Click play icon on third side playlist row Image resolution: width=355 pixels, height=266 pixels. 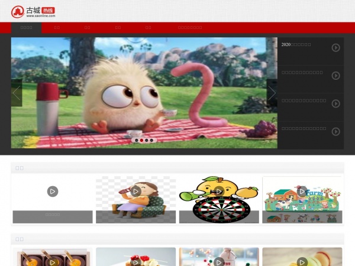click(335, 103)
